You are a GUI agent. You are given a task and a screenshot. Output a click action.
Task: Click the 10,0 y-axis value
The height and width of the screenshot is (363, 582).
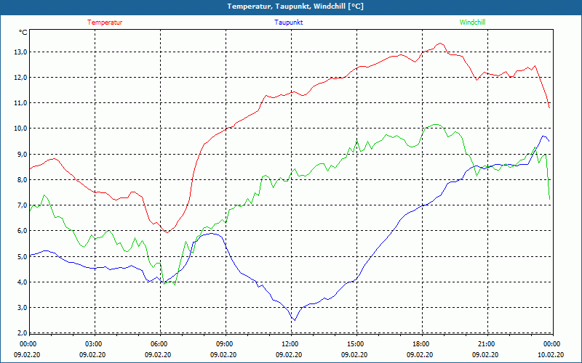(20, 129)
